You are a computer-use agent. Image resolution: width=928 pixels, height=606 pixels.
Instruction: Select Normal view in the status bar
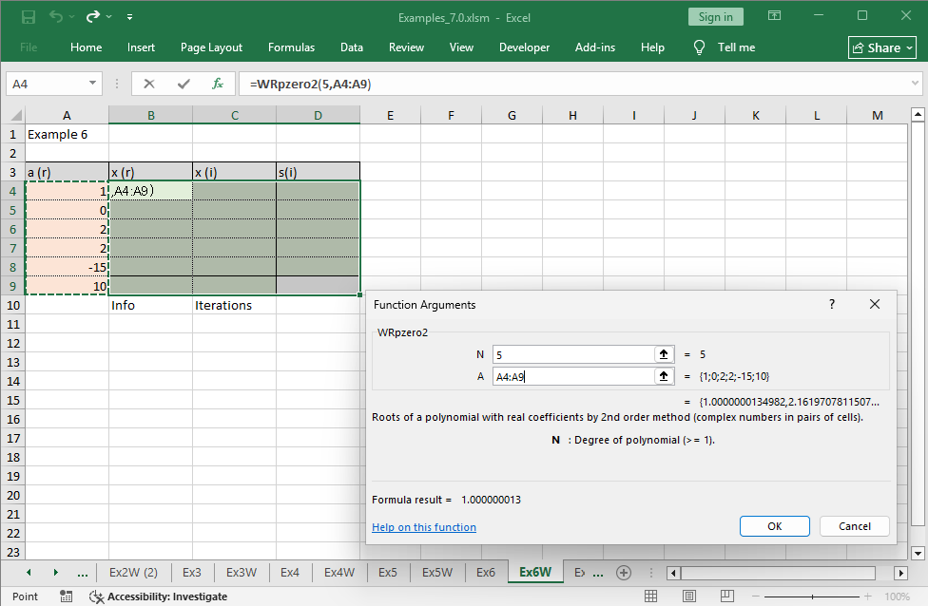(x=651, y=597)
